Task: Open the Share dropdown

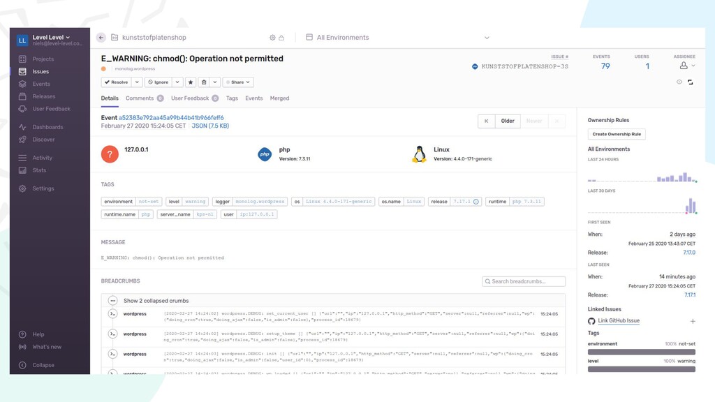Action: [x=238, y=82]
